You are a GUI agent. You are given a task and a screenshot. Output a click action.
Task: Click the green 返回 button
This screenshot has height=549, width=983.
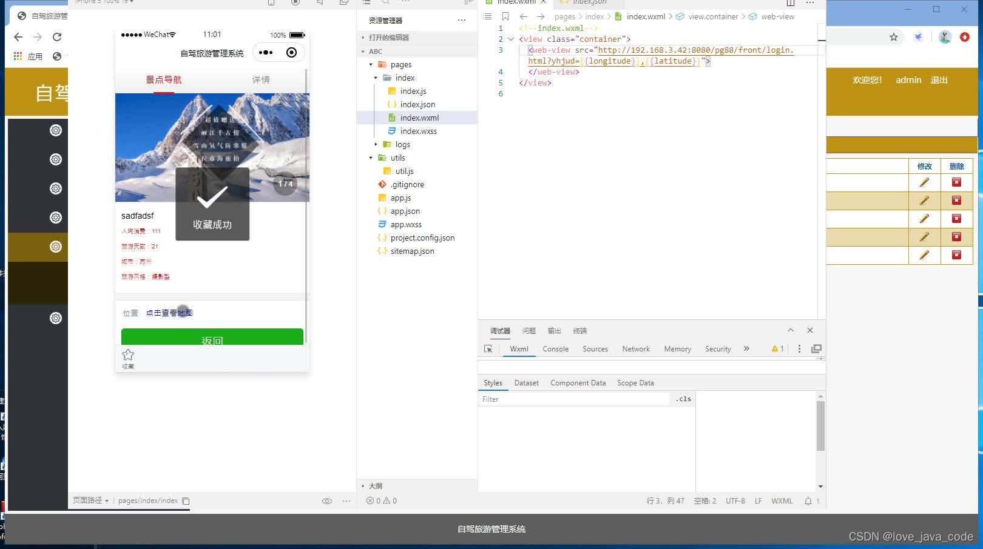pyautogui.click(x=212, y=337)
